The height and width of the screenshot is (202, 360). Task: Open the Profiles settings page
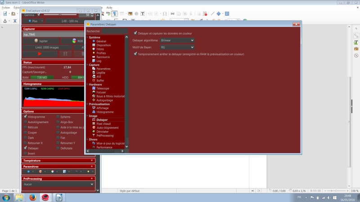pos(101,53)
